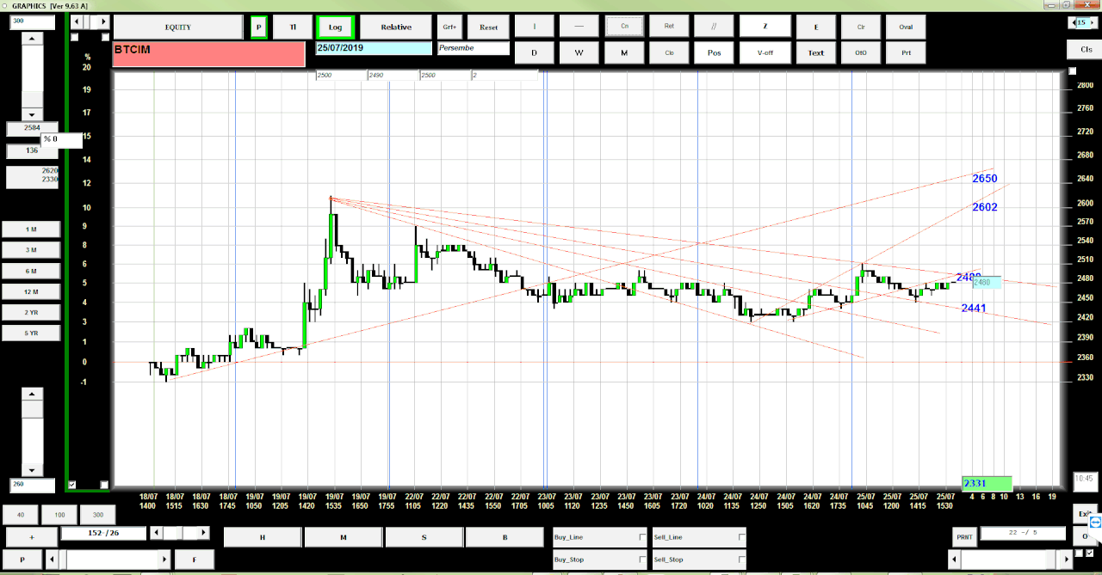Viewport: 1102px width, 575px height.
Task: Toggle the checked box below the O button
Action: tap(1090, 552)
